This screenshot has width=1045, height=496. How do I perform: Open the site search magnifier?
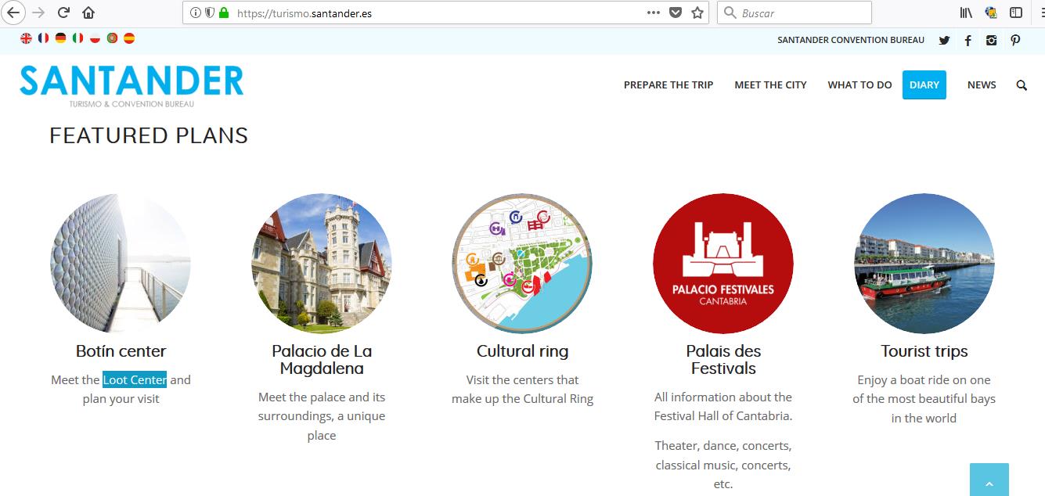point(1022,85)
